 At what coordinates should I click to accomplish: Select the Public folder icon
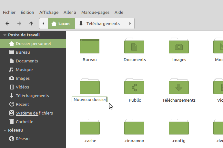(135, 87)
